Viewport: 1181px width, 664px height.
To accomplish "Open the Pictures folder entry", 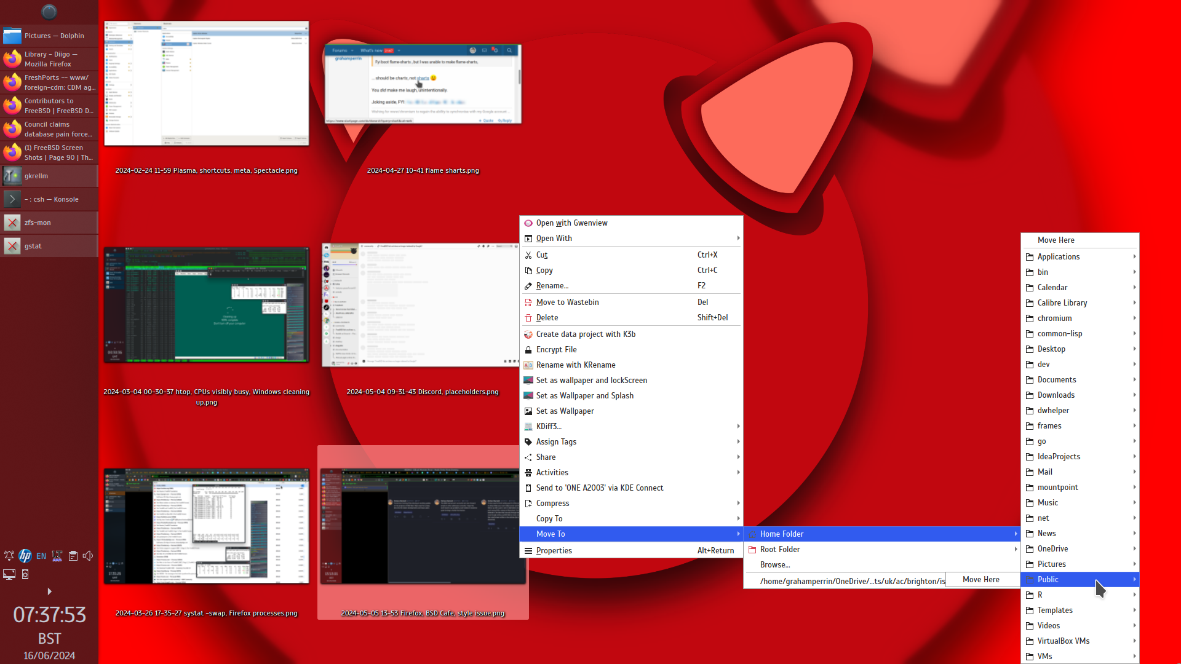I will 1080,564.
